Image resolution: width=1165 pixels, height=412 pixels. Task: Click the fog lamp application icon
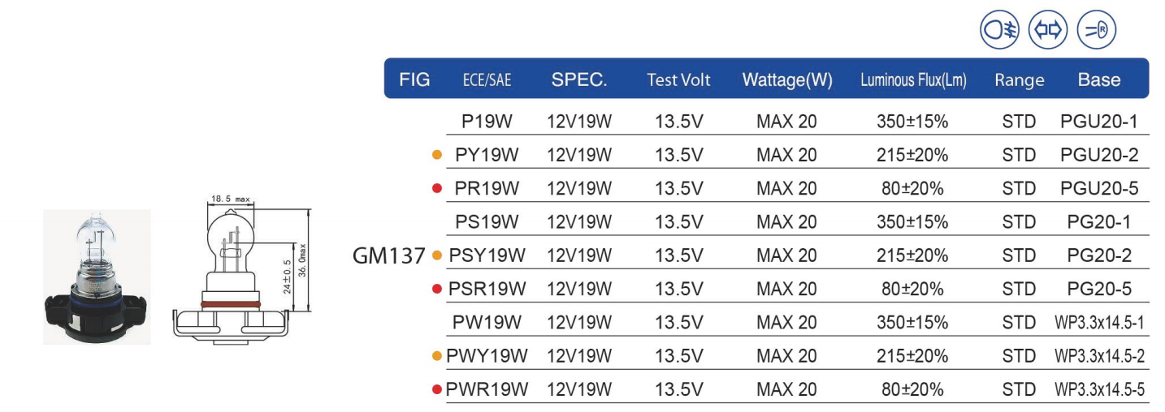click(x=1000, y=31)
